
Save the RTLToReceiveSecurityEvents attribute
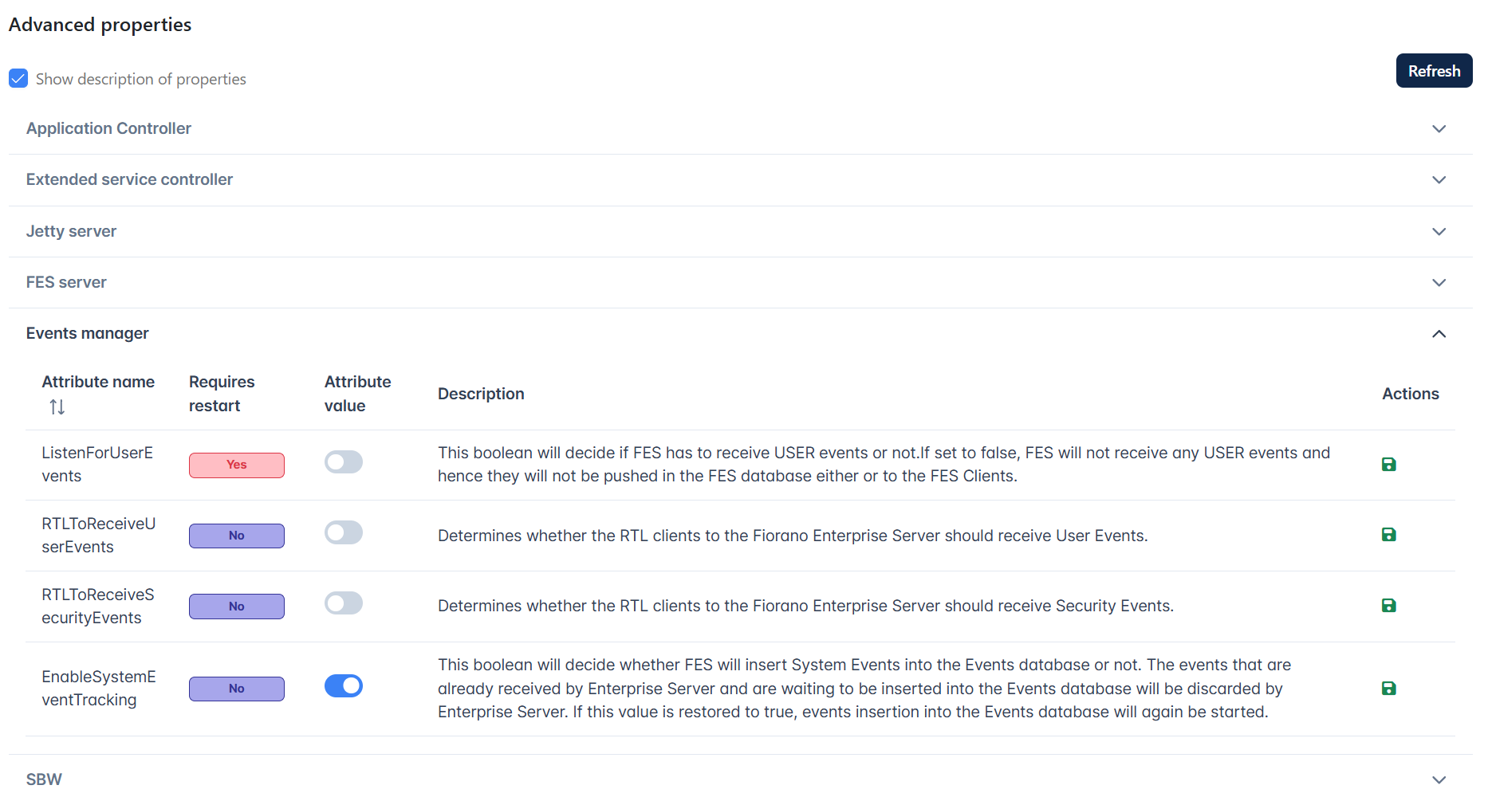pyautogui.click(x=1388, y=606)
